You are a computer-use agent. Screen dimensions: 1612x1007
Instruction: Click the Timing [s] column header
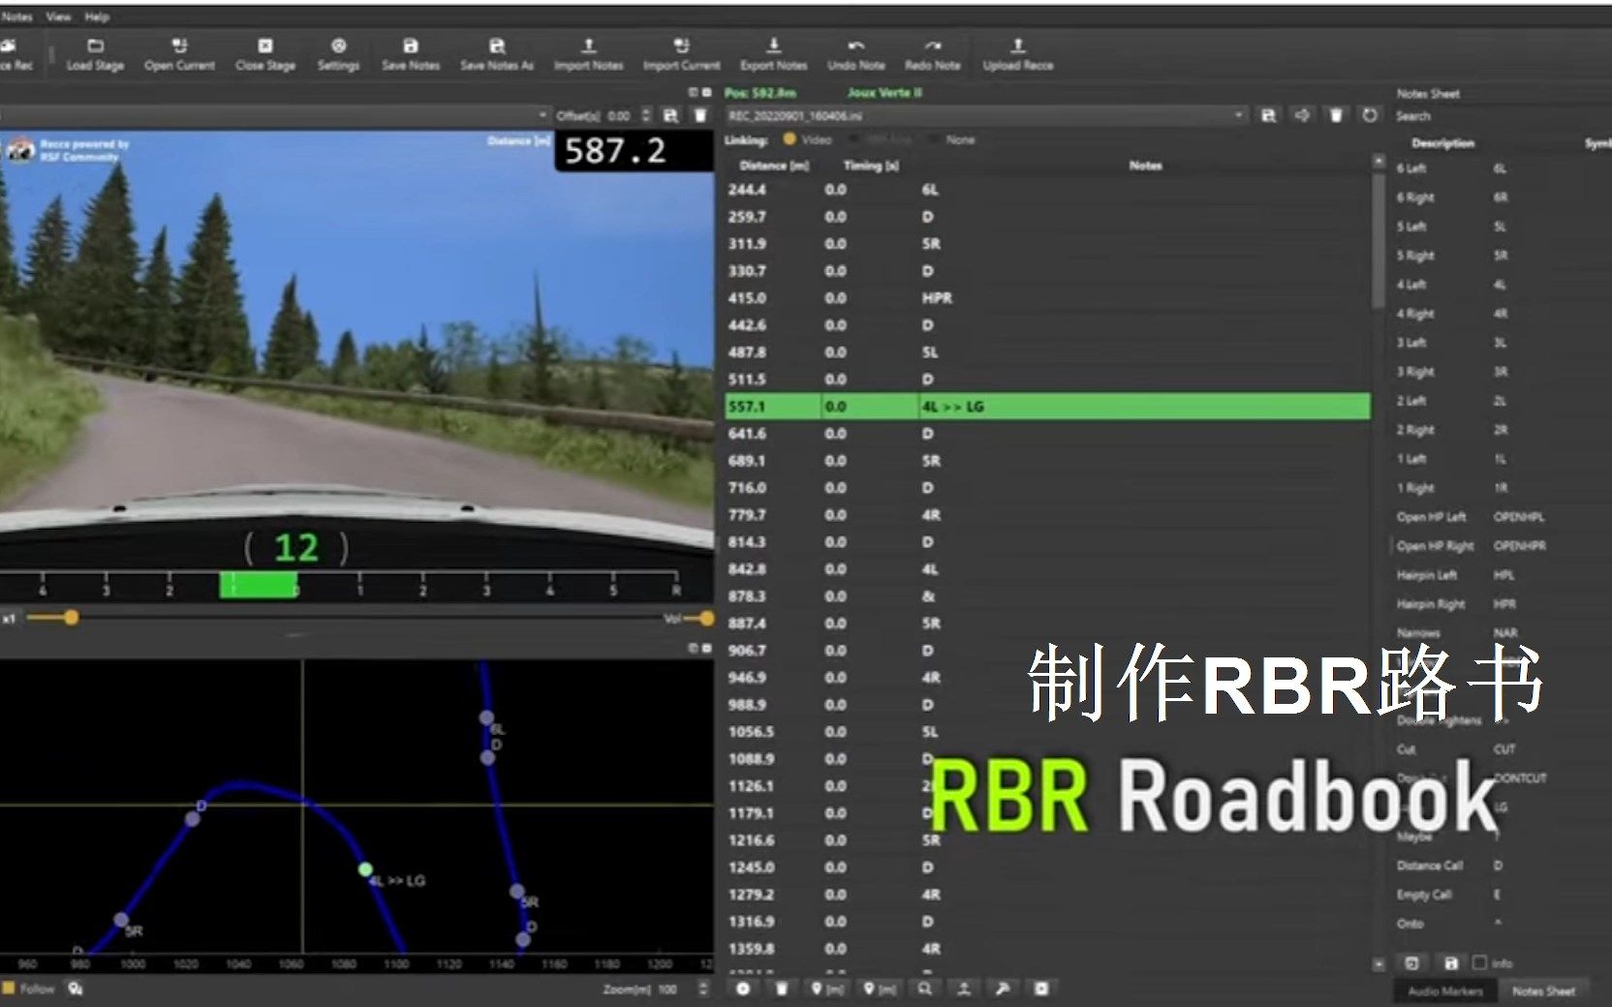tap(871, 166)
